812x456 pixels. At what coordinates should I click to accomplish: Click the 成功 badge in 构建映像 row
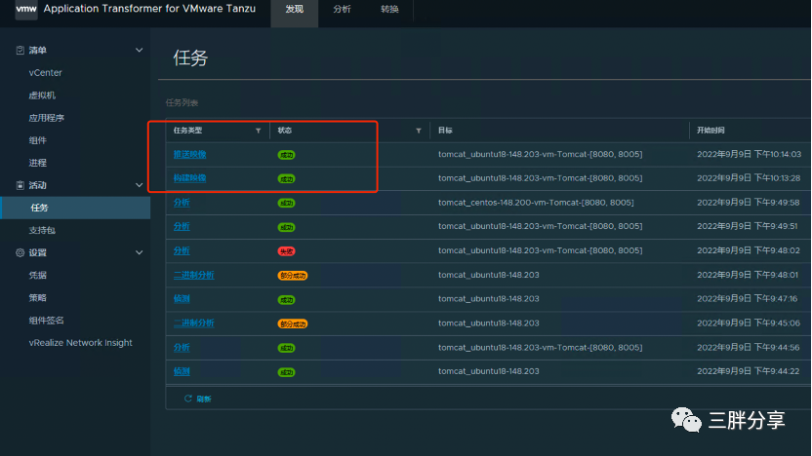pyautogui.click(x=286, y=179)
